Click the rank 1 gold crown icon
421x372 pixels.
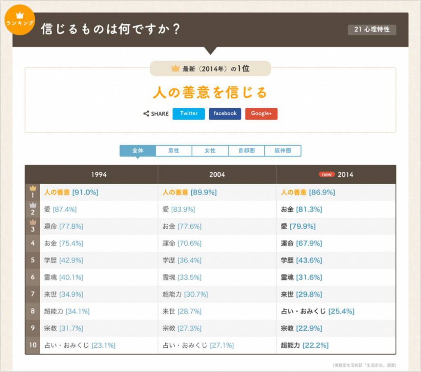32,189
